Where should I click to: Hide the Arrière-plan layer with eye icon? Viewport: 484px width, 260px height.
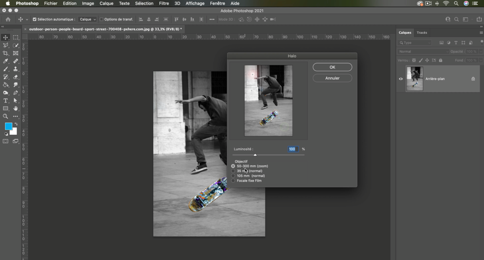(x=401, y=79)
